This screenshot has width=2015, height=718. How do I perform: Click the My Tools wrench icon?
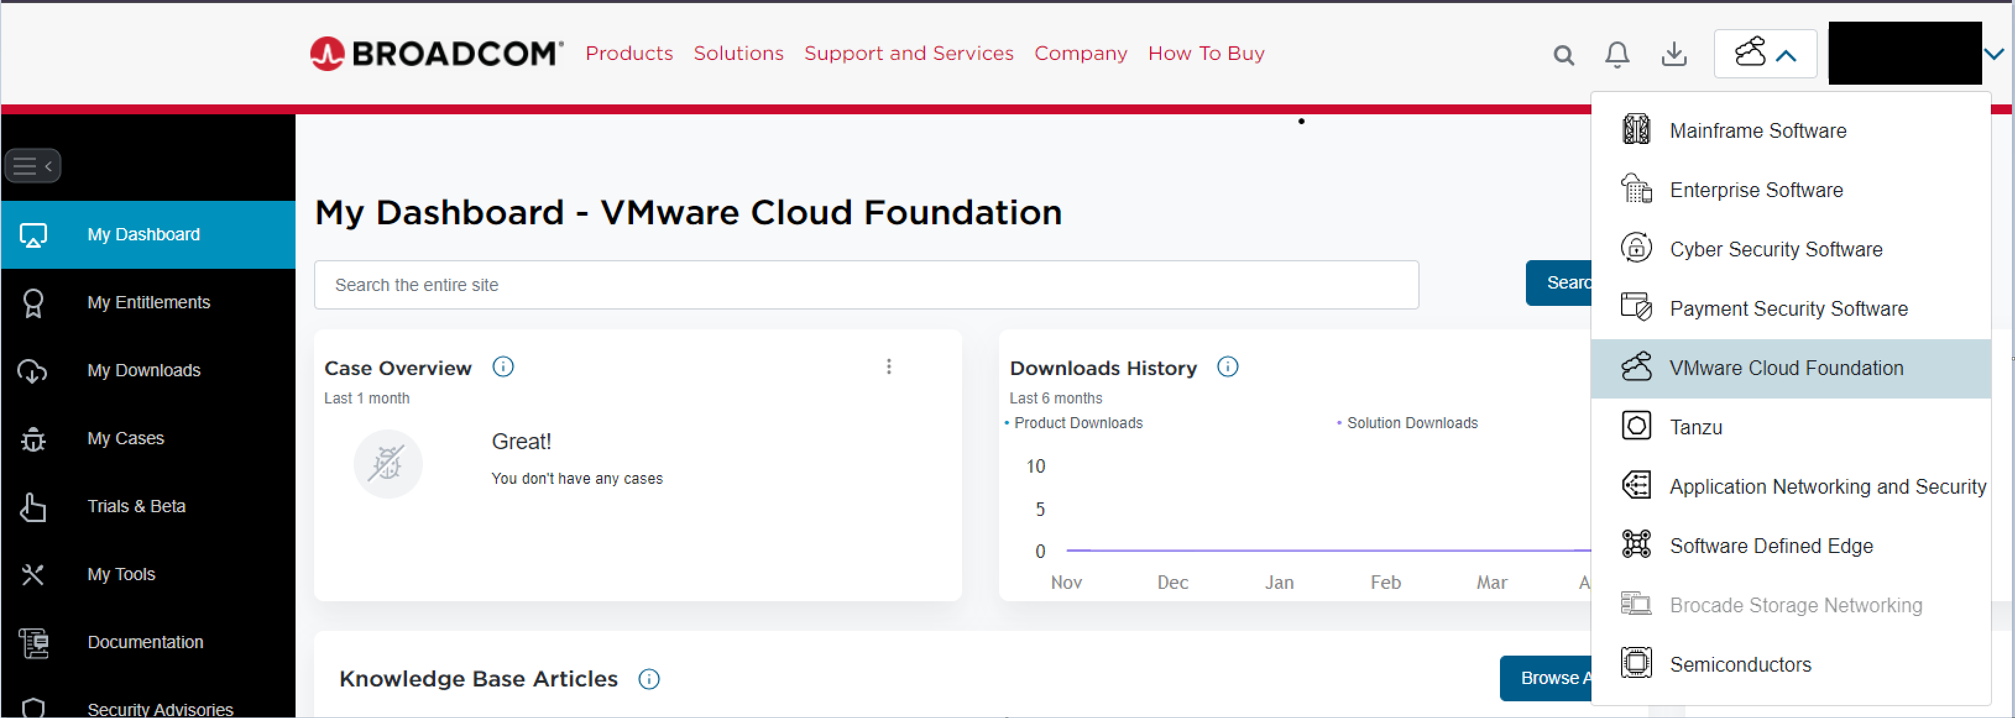click(33, 575)
